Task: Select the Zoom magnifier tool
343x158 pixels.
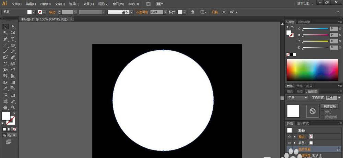Action: (x=13, y=107)
